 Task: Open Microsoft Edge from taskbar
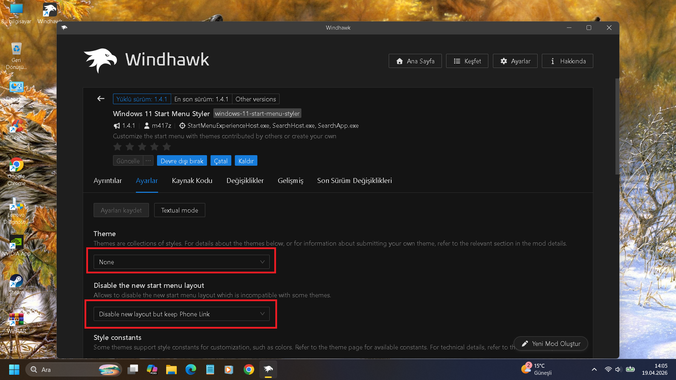(191, 369)
